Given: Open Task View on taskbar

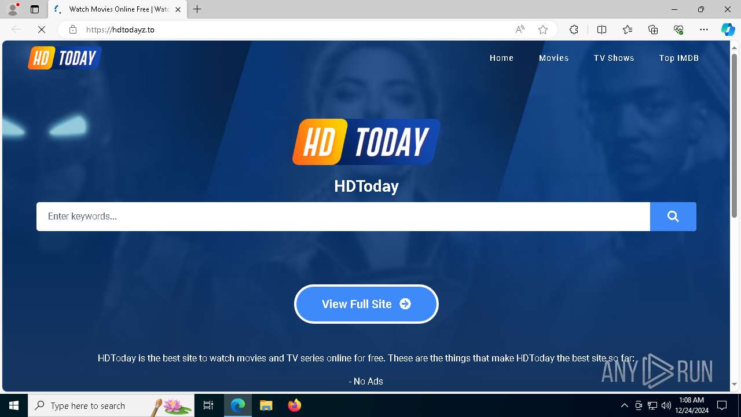Looking at the screenshot, I should (x=208, y=405).
